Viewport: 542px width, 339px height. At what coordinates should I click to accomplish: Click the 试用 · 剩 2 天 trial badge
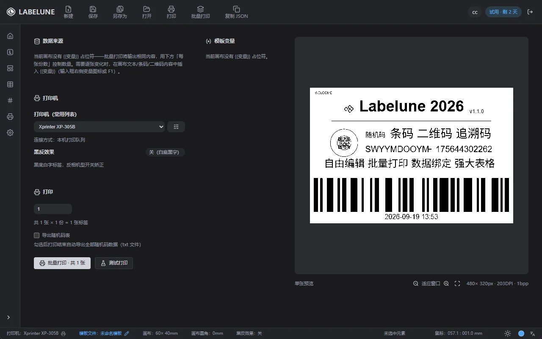point(503,12)
